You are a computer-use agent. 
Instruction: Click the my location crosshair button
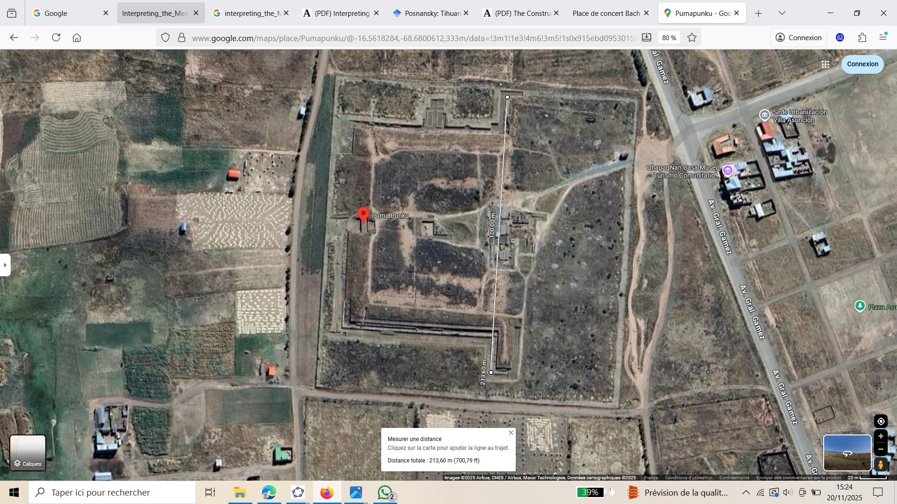[x=881, y=421]
